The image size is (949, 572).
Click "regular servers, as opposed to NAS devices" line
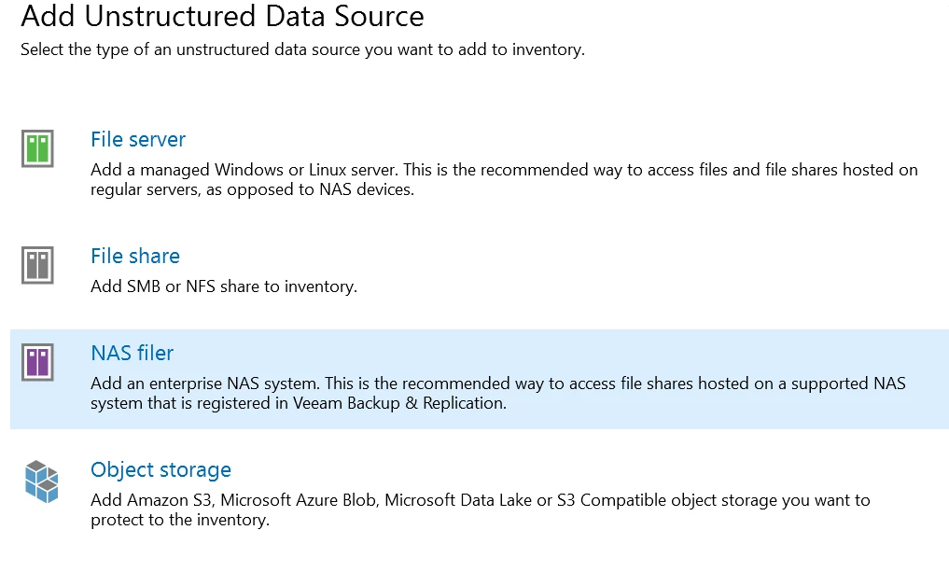pos(251,189)
